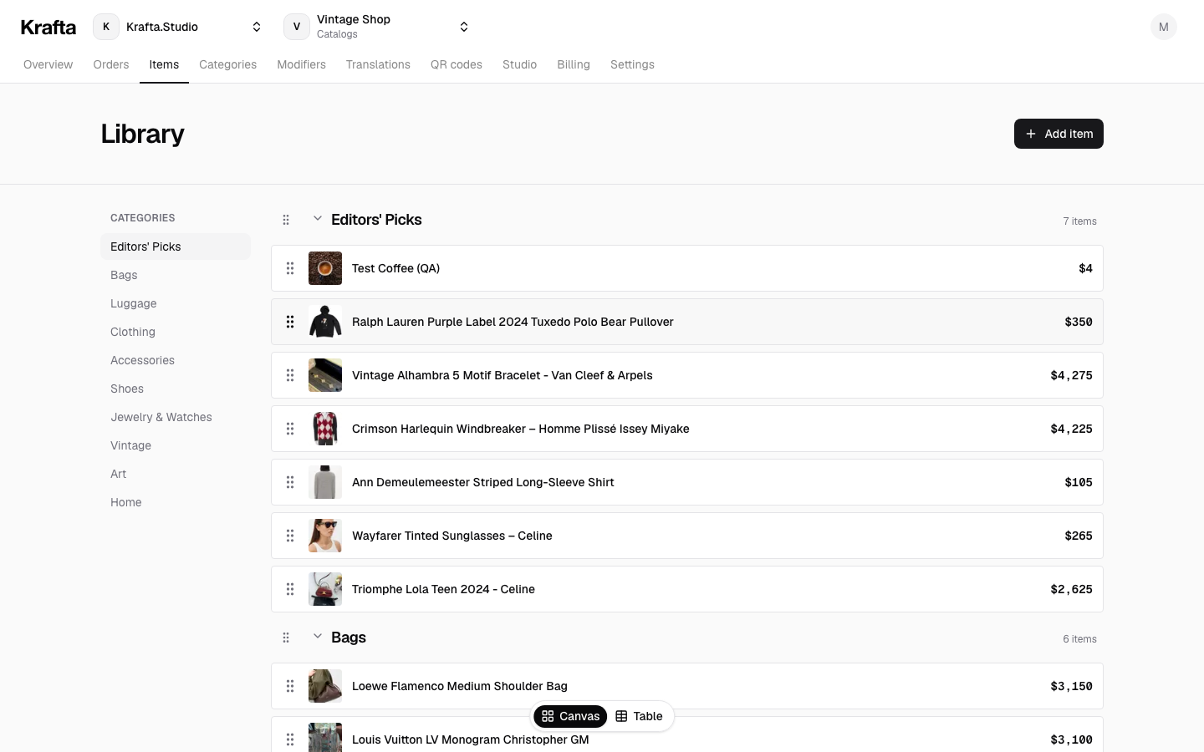Jump to the Home category
Image resolution: width=1204 pixels, height=752 pixels.
176,502
